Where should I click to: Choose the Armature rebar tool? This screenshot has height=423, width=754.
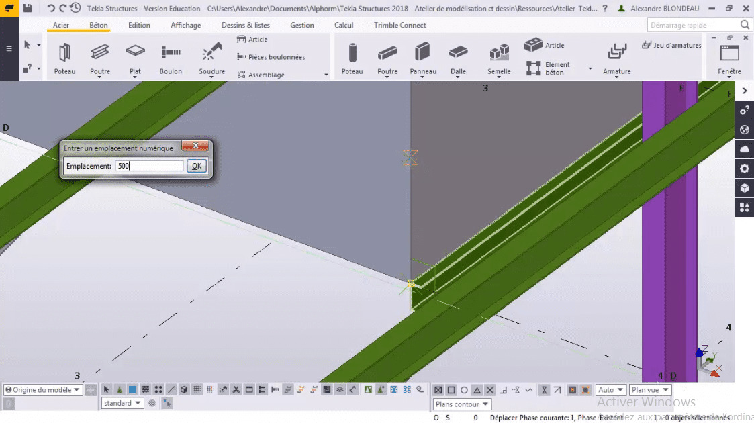[616, 58]
